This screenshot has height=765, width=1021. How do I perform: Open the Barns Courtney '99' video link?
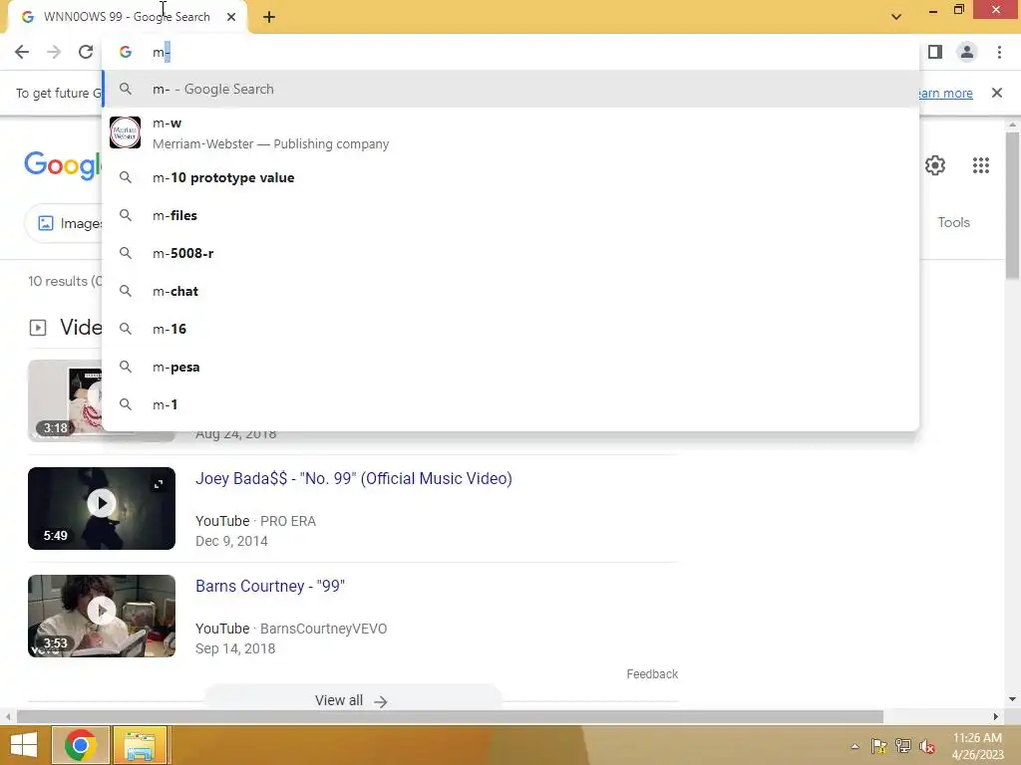click(270, 586)
